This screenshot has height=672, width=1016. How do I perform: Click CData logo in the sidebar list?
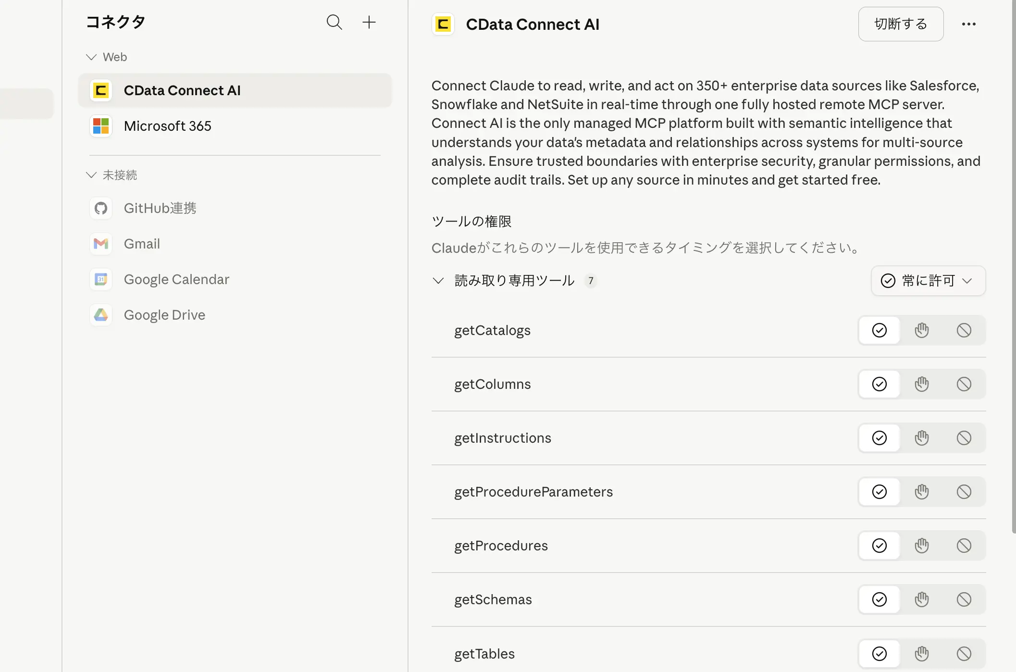[101, 90]
